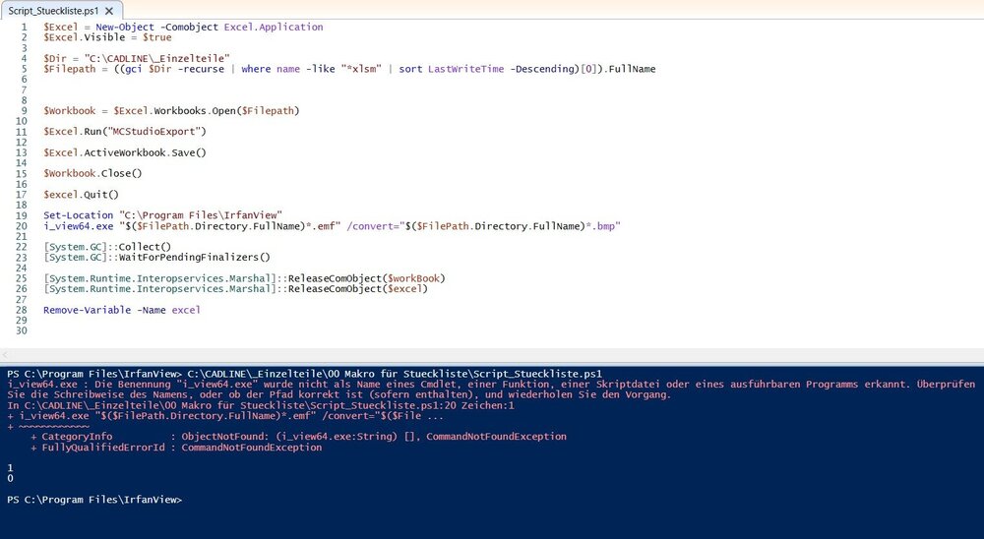Click the $excel.Quit() statement

pos(81,194)
